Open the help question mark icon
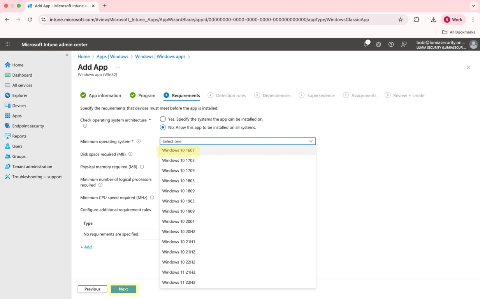This screenshot has width=480, height=299. click(x=391, y=44)
